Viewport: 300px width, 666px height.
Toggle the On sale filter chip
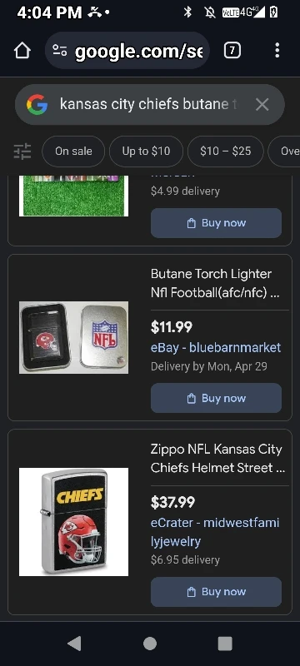73,152
